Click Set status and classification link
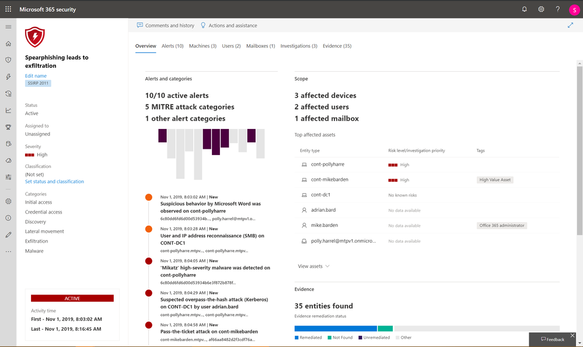The height and width of the screenshot is (347, 583). (54, 182)
